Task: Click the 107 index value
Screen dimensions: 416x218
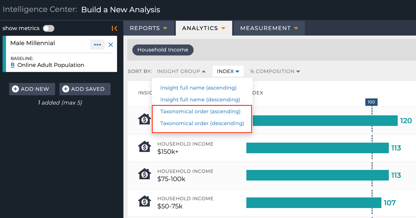Action: (x=390, y=203)
